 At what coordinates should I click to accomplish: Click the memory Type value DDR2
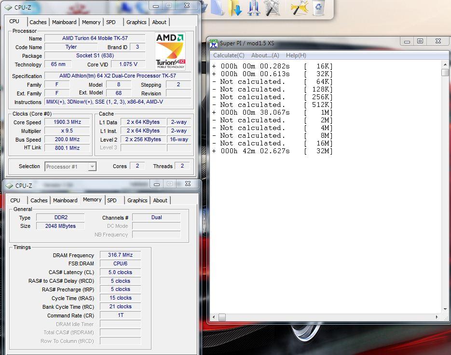coord(60,217)
